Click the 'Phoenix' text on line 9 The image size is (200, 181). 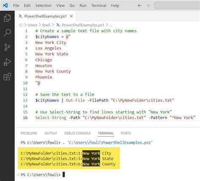click(43, 77)
